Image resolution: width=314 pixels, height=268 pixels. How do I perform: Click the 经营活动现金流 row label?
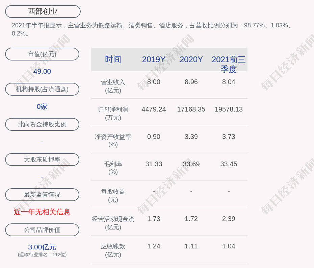[x=113, y=223]
